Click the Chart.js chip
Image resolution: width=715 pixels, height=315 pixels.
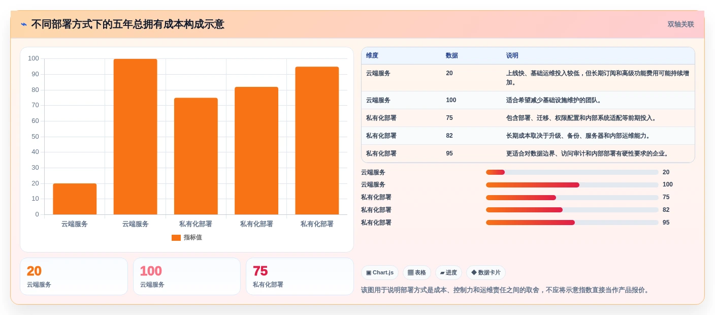380,272
